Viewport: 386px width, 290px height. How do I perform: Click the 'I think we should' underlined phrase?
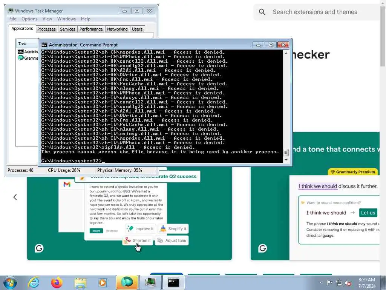click(x=318, y=186)
